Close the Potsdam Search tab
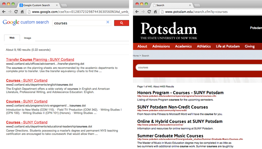The width and height of the screenshot is (262, 149). coord(190,5)
